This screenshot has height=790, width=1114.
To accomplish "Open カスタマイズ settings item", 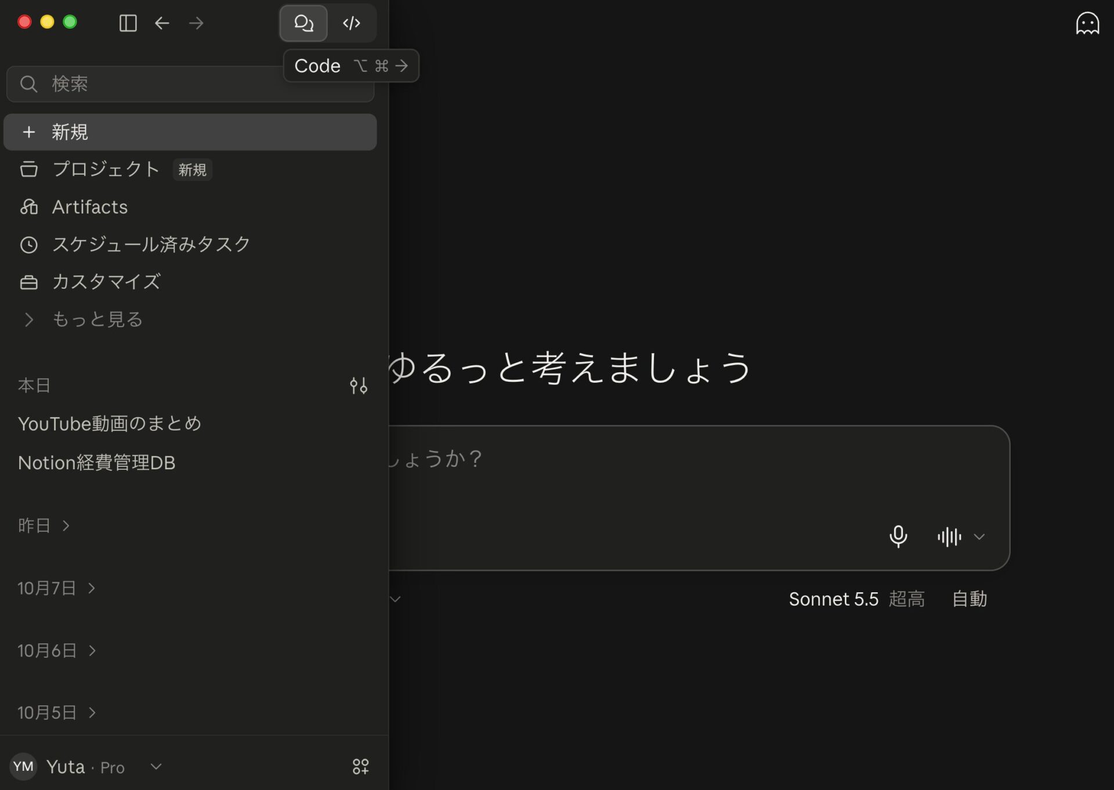I will pyautogui.click(x=190, y=282).
